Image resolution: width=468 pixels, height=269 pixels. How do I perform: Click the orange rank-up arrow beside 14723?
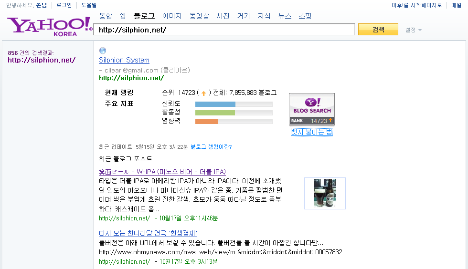pyautogui.click(x=203, y=93)
